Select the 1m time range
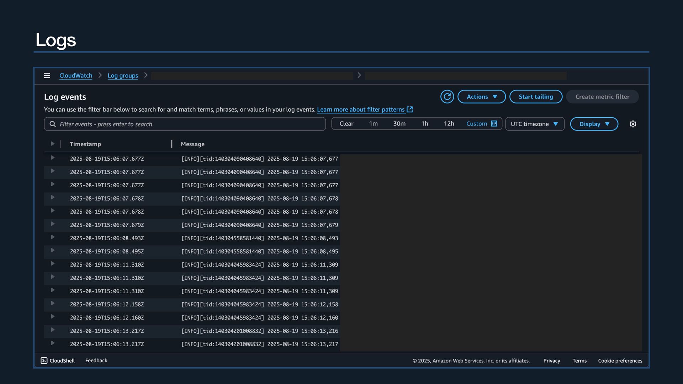The height and width of the screenshot is (384, 683). tap(373, 123)
